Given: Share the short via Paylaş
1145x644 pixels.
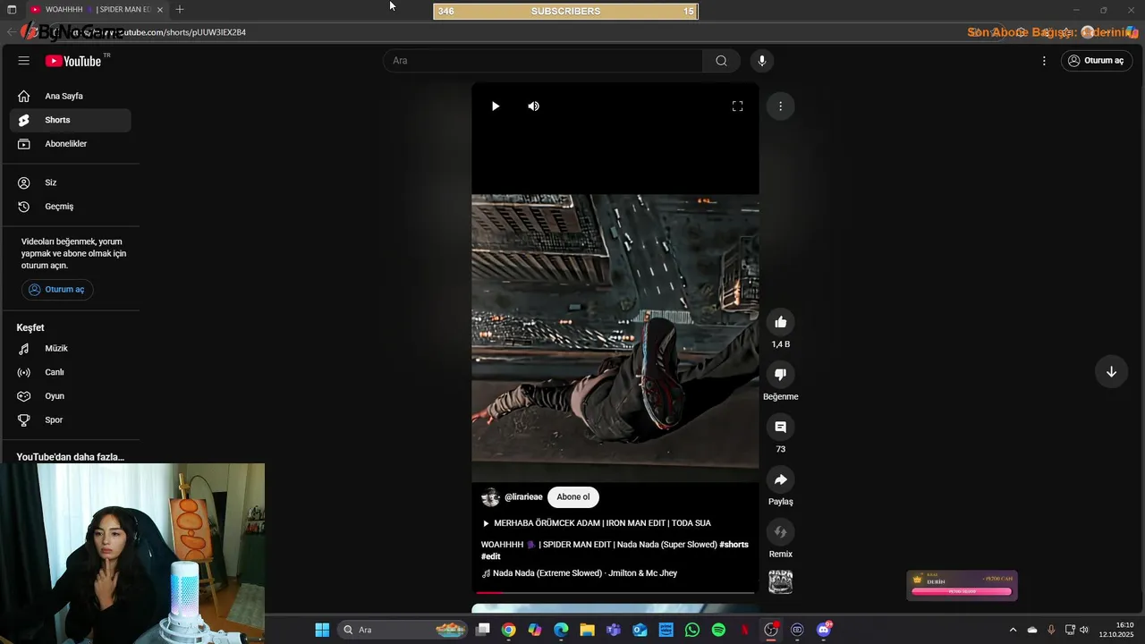Looking at the screenshot, I should click(x=780, y=479).
